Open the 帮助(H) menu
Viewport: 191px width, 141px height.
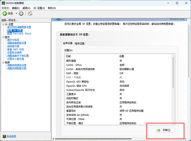[x=52, y=8]
